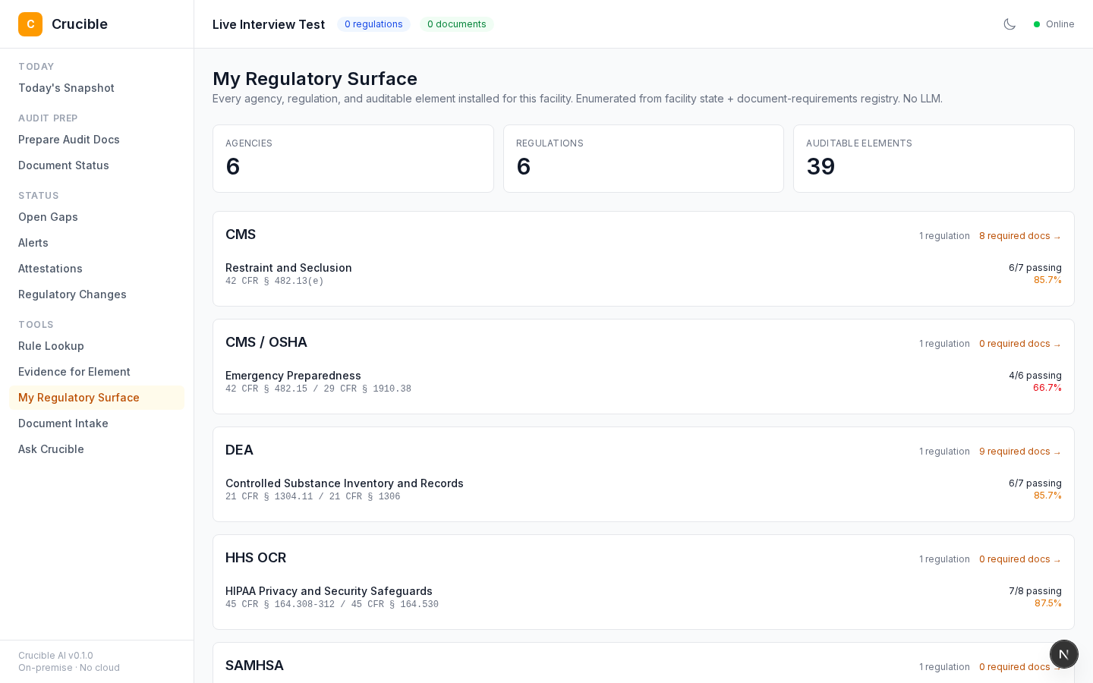The width and height of the screenshot is (1093, 683).
Task: View Open Gaps
Action: click(x=48, y=217)
